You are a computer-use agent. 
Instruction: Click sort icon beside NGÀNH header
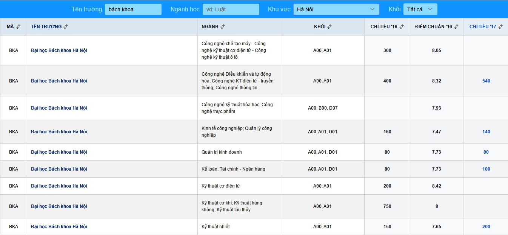coord(223,27)
